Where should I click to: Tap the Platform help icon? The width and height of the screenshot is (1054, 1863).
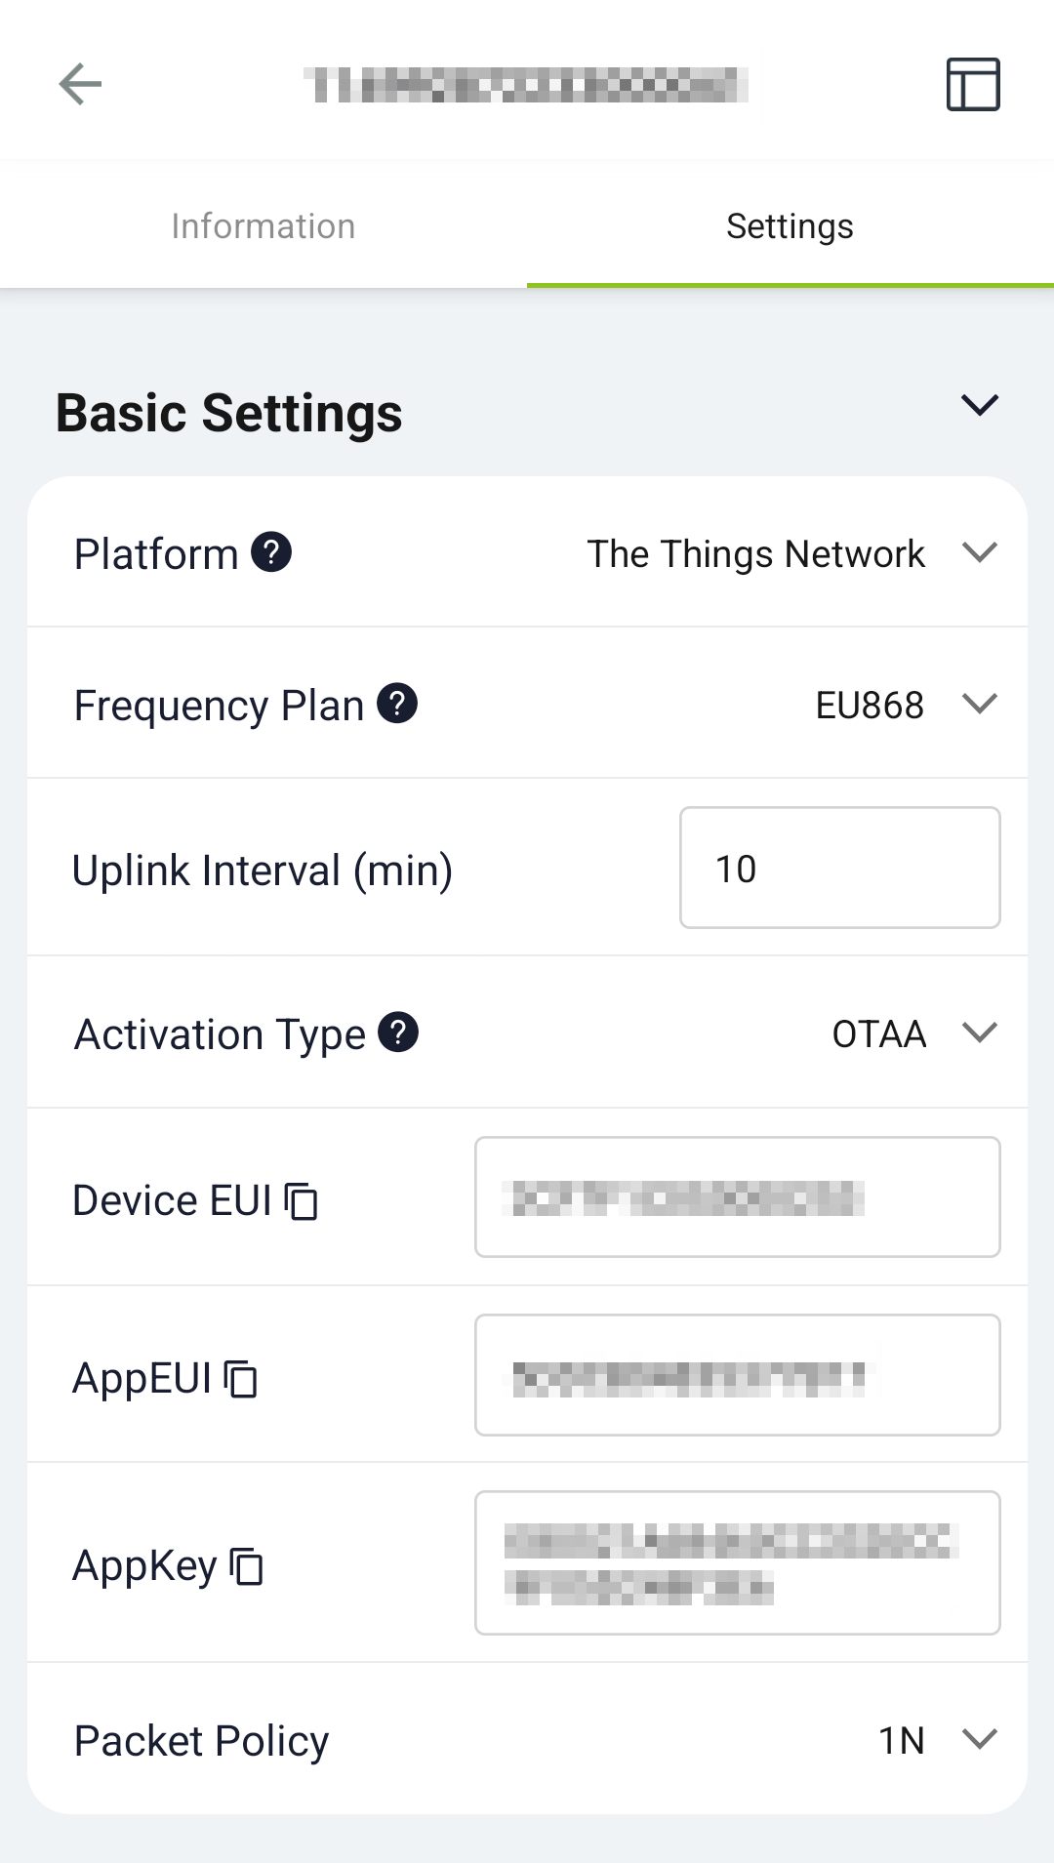(270, 552)
